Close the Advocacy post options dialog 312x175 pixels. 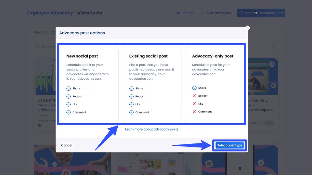[247, 28]
